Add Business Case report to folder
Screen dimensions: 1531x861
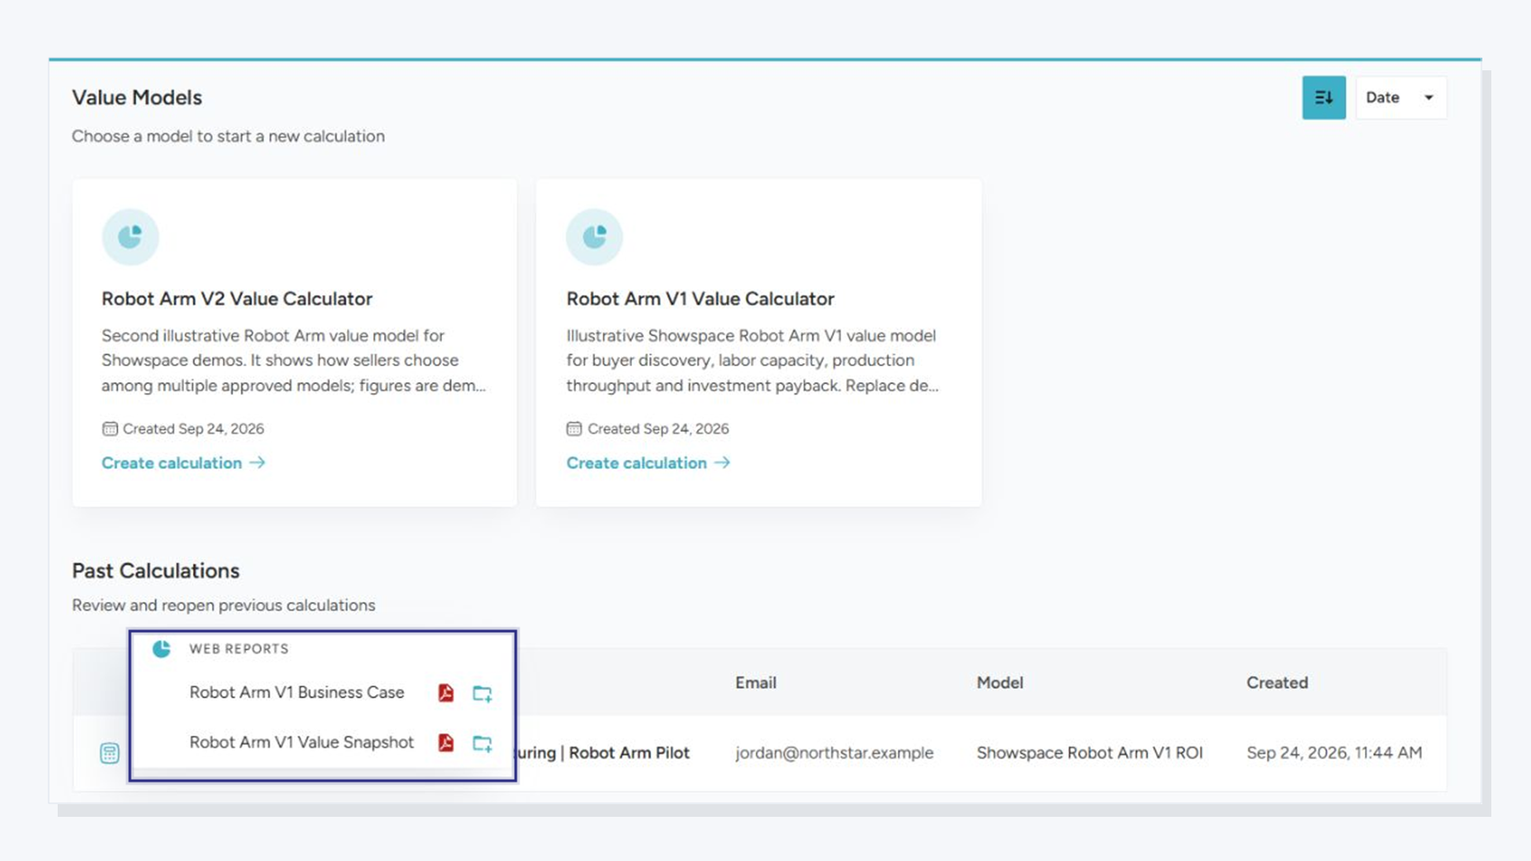[482, 693]
